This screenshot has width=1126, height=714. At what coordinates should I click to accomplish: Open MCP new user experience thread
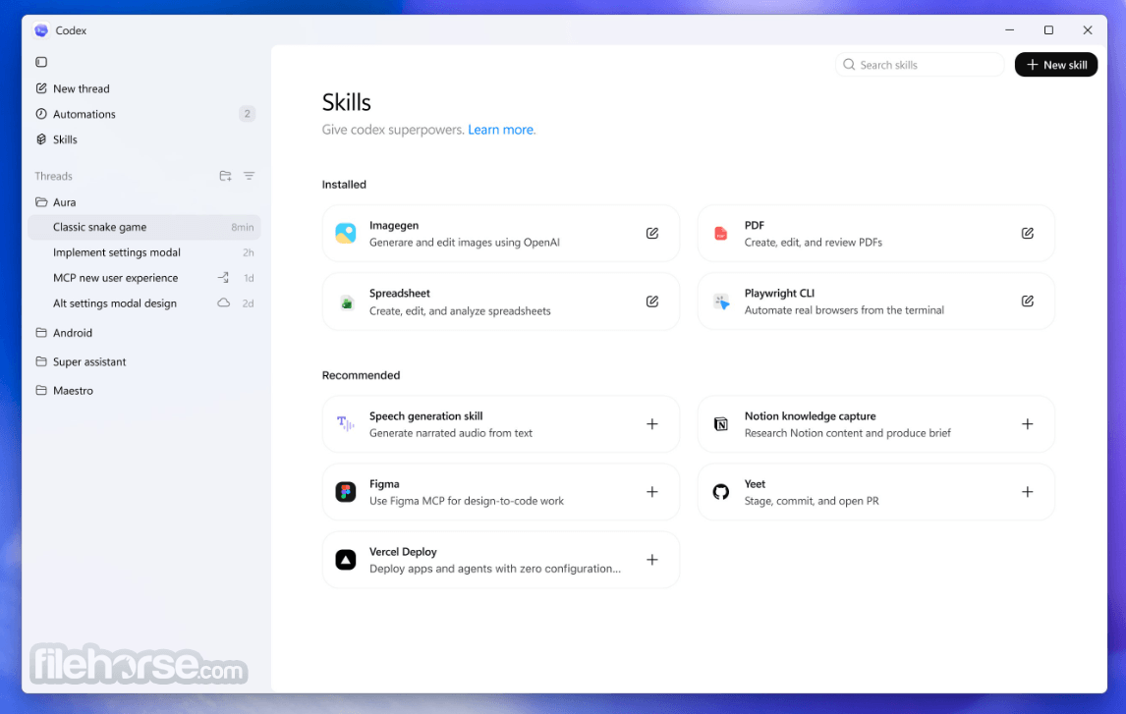[143, 278]
